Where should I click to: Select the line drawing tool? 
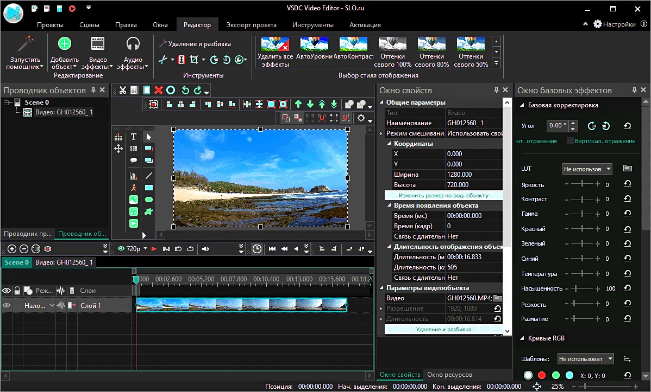(149, 176)
